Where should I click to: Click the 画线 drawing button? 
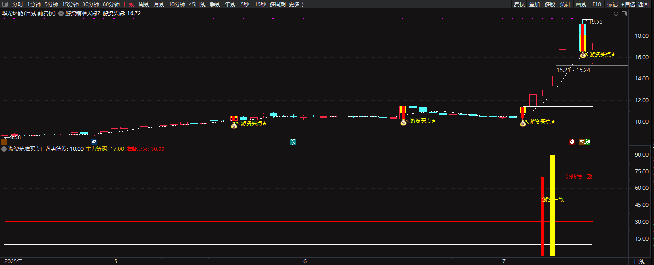(x=581, y=4)
